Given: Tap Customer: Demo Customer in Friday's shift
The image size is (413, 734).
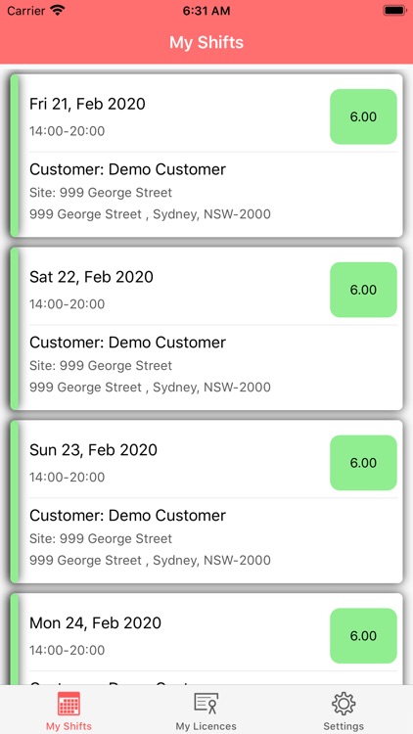Looking at the screenshot, I should [127, 169].
